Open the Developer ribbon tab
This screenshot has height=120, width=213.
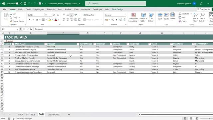coord(98,9)
